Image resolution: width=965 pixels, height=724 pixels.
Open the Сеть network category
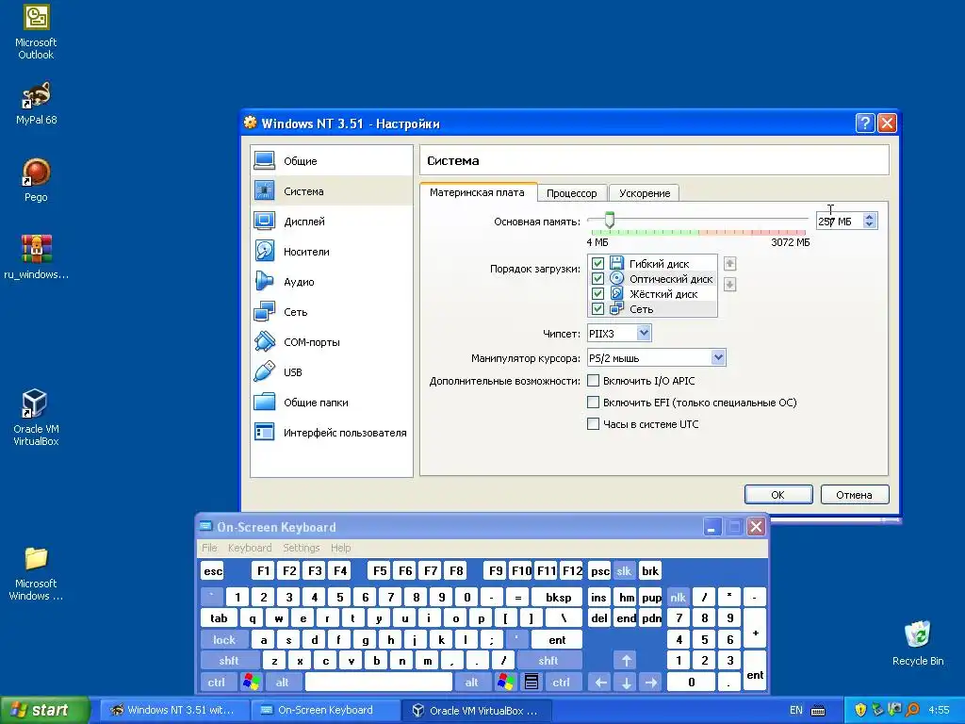point(331,311)
